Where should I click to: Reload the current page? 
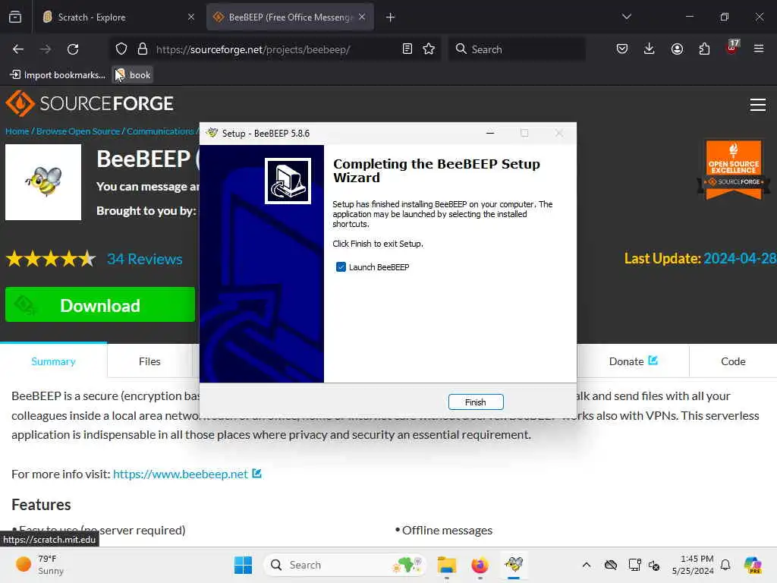(73, 49)
